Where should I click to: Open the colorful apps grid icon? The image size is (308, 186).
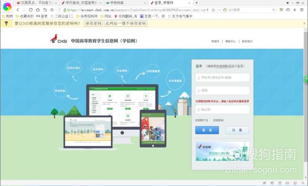click(281, 9)
